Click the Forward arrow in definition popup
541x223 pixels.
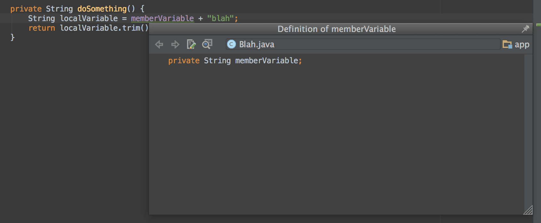point(175,44)
